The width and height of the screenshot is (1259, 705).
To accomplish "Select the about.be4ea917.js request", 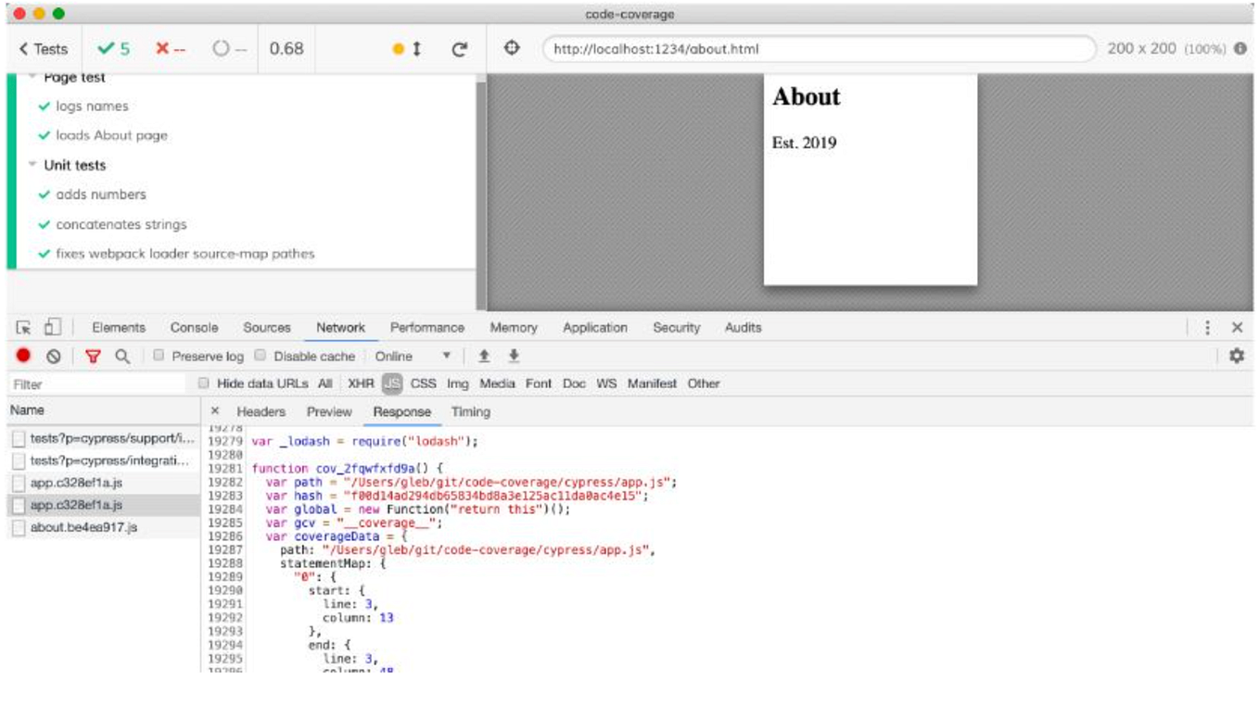I will [x=83, y=528].
